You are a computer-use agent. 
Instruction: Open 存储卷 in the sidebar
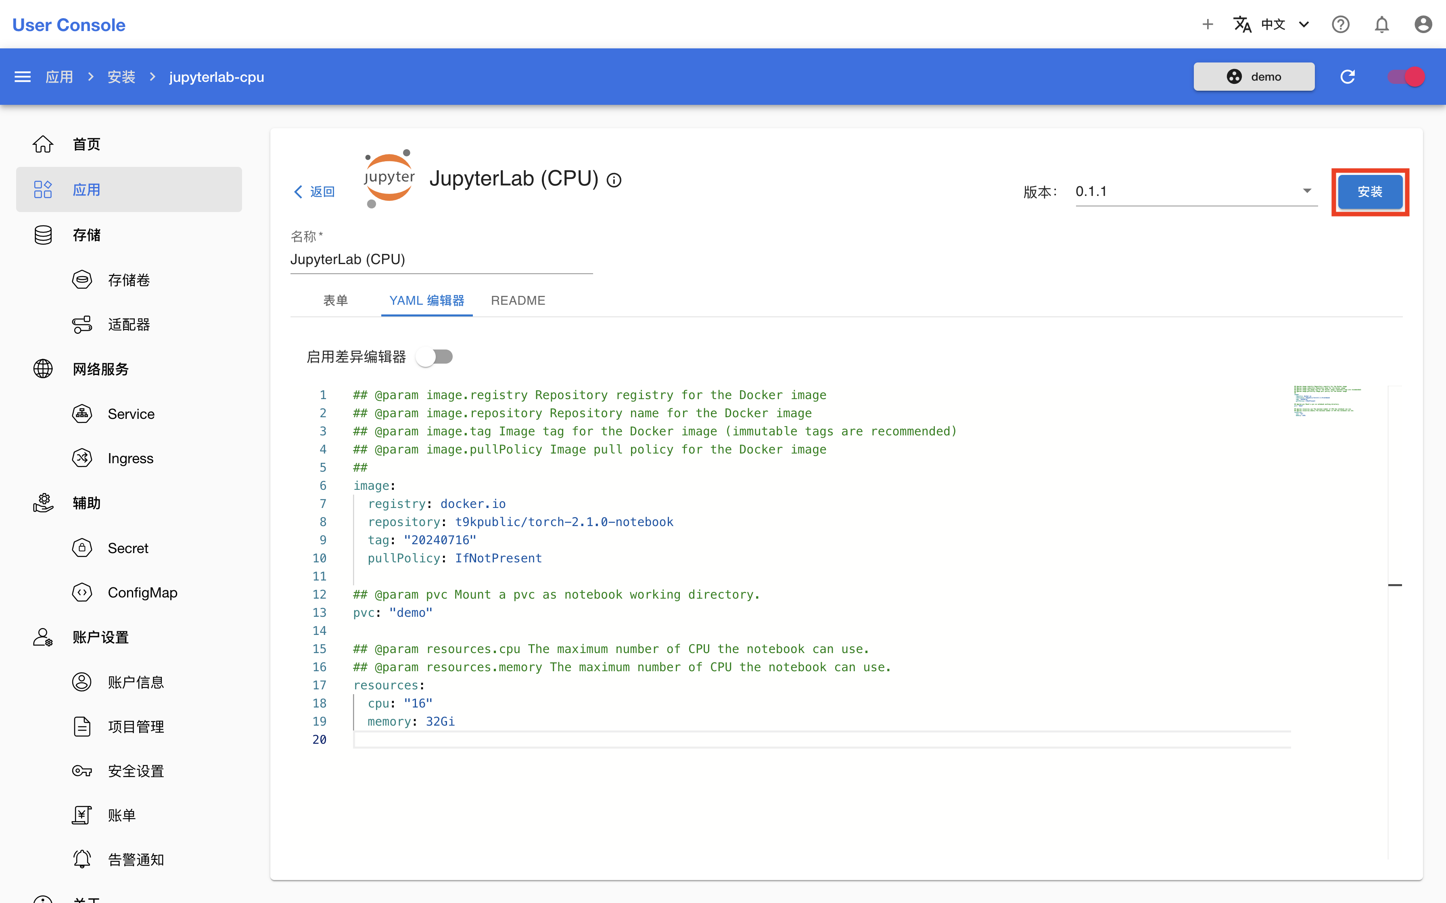point(129,279)
